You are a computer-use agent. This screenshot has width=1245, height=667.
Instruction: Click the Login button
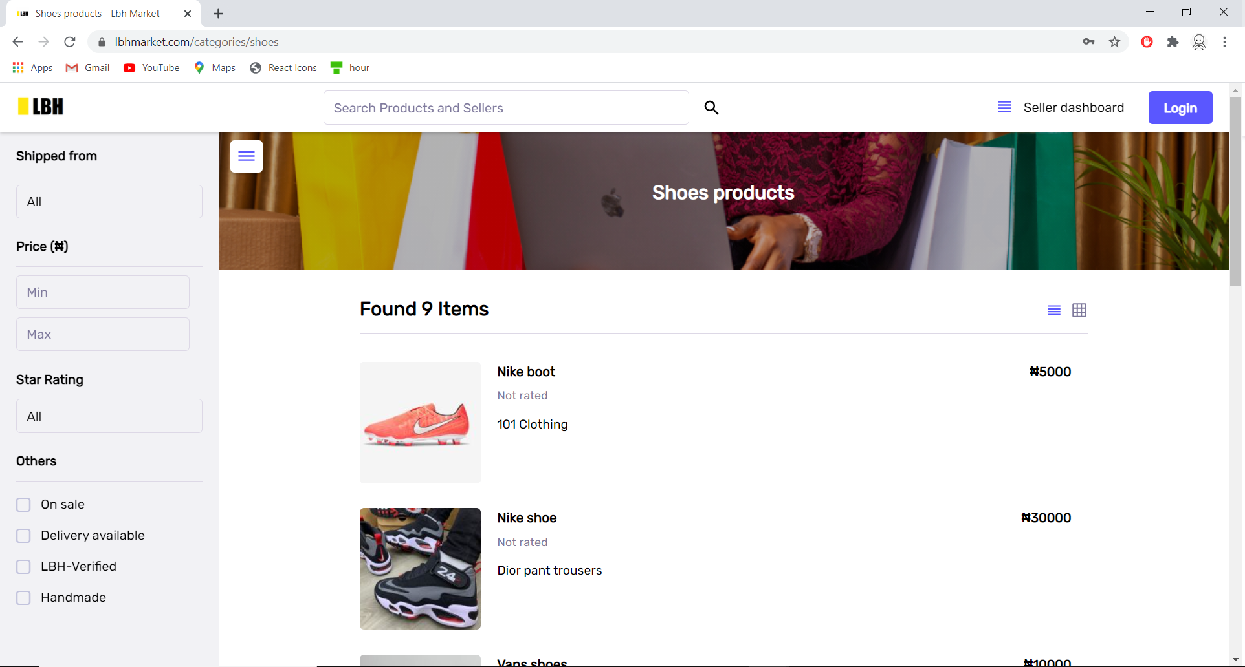tap(1180, 108)
